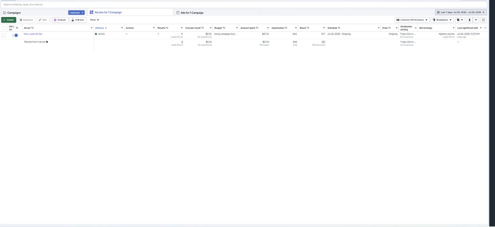Viewport: 495px width, 227px height.
Task: Switch to Ads for 1 Campaign tab
Action: [x=217, y=13]
